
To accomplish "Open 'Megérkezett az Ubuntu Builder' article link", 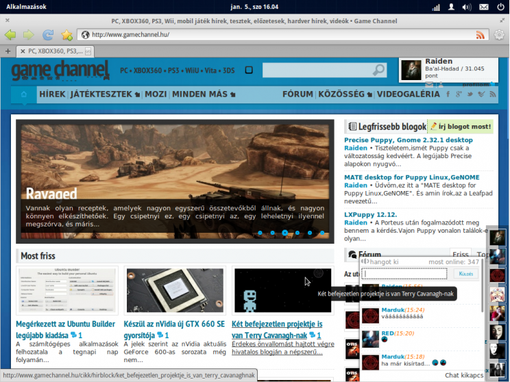I will [65, 329].
